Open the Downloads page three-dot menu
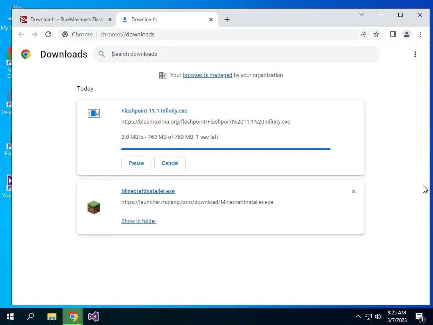 415,54
